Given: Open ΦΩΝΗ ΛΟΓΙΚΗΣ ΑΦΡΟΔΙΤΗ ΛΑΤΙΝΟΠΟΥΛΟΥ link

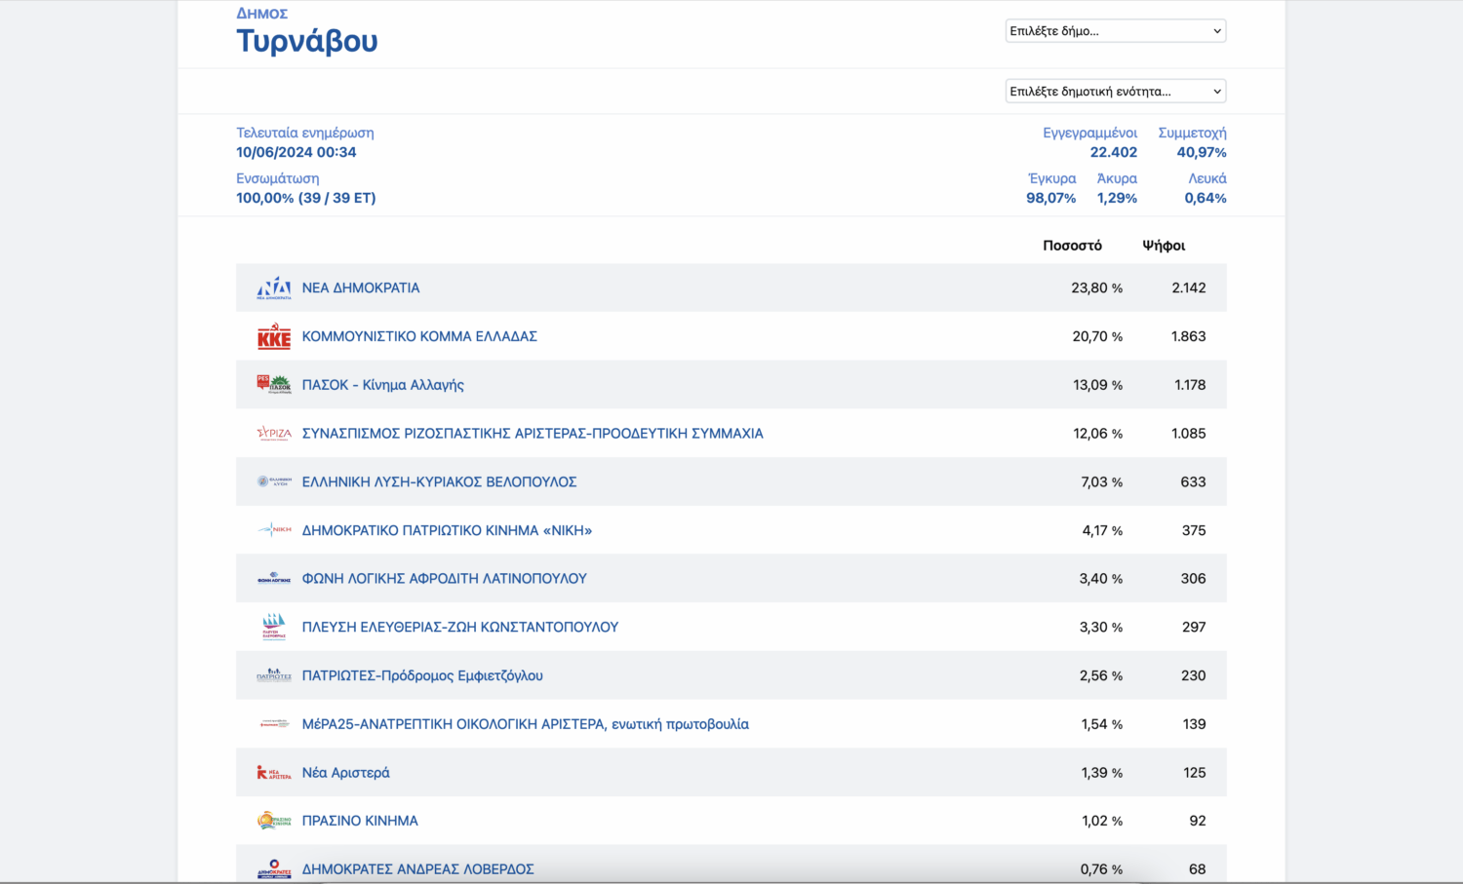Looking at the screenshot, I should pyautogui.click(x=445, y=578).
